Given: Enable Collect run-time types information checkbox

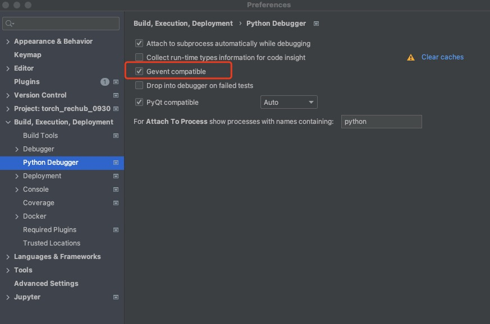Looking at the screenshot, I should coord(139,57).
